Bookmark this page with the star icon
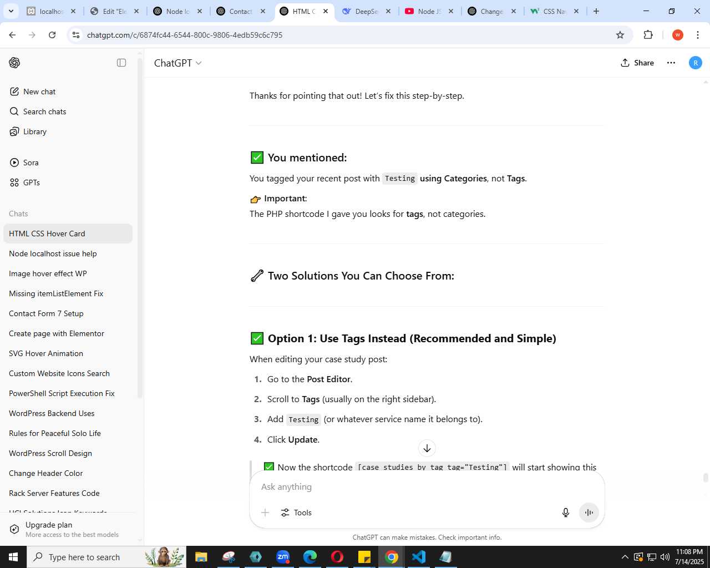The height and width of the screenshot is (568, 710). pos(620,35)
